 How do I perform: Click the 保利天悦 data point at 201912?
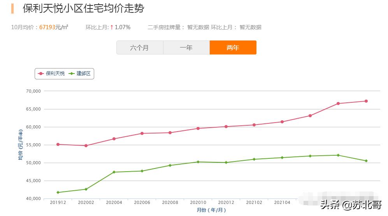[58, 144]
